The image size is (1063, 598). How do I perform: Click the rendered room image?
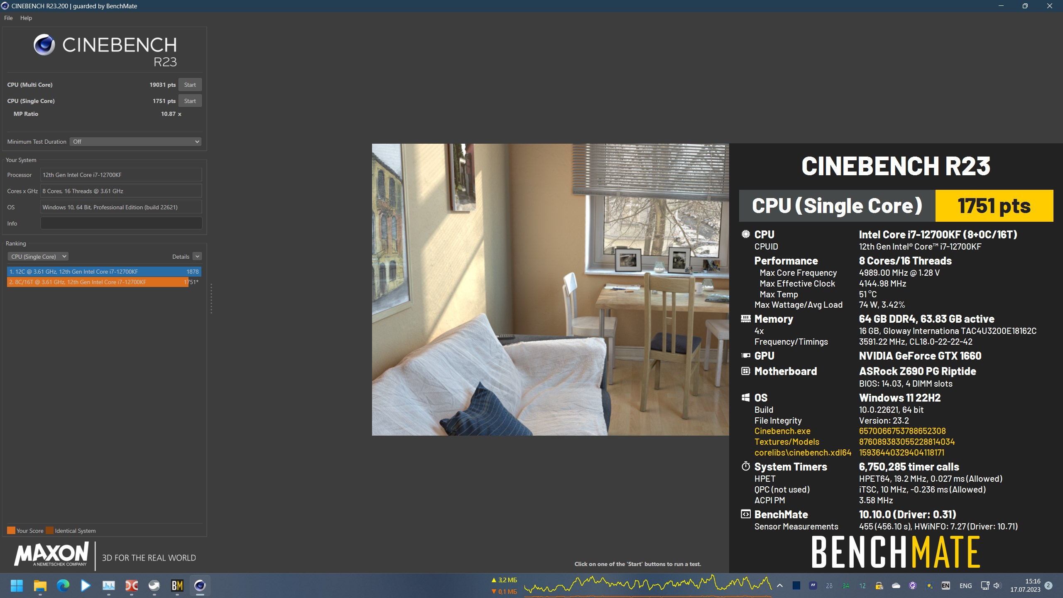(550, 289)
